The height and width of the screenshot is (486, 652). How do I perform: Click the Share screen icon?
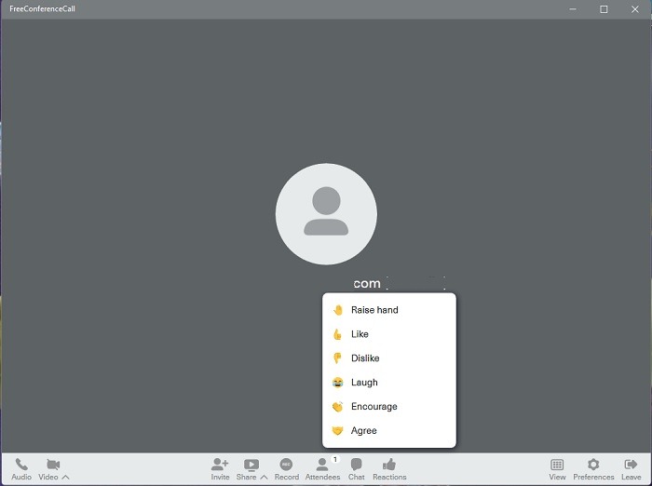coord(251,465)
